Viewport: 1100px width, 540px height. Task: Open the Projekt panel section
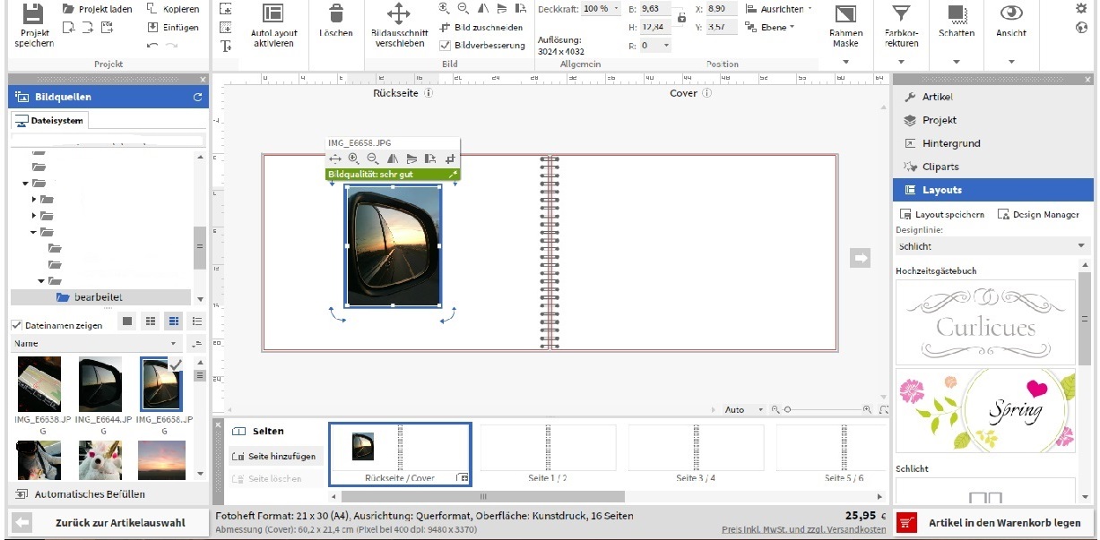point(993,120)
